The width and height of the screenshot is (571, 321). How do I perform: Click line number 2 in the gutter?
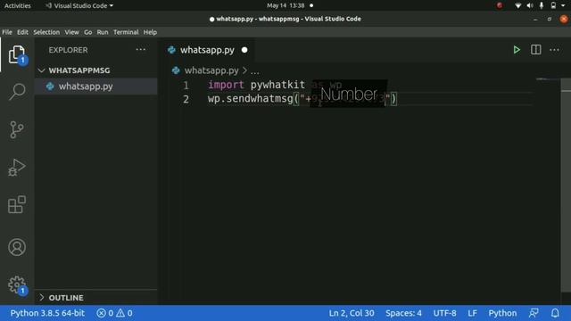point(186,99)
